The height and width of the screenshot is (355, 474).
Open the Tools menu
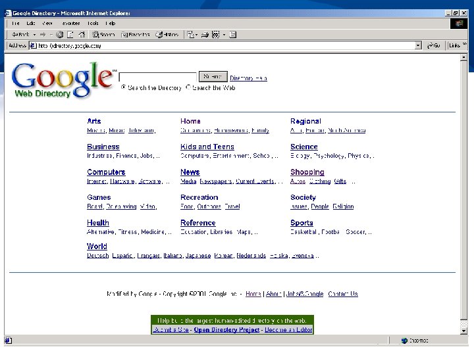click(93, 23)
